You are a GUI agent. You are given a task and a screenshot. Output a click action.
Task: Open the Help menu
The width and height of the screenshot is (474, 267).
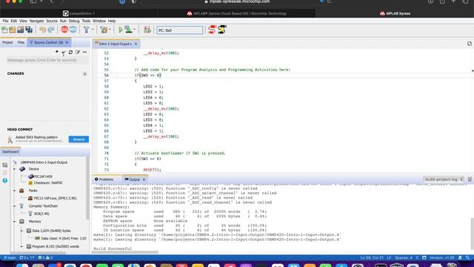tap(112, 21)
